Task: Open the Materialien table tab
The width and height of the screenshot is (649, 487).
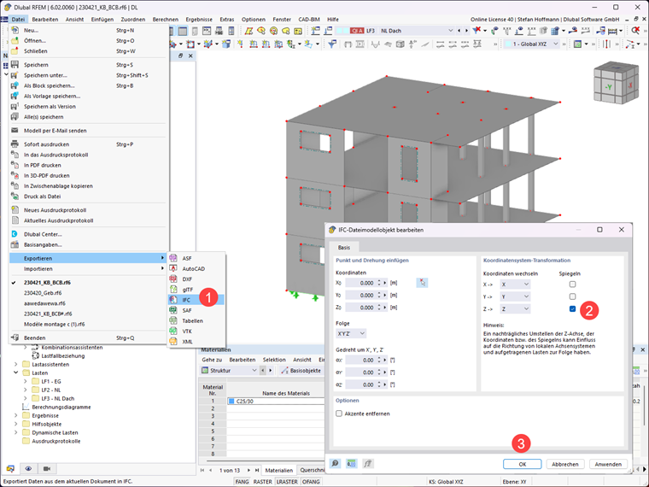Action: click(278, 470)
